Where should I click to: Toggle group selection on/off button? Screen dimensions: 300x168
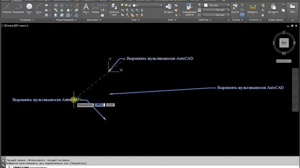(x=242, y=15)
